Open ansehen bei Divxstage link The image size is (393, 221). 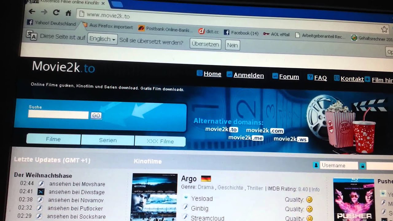click(x=76, y=192)
